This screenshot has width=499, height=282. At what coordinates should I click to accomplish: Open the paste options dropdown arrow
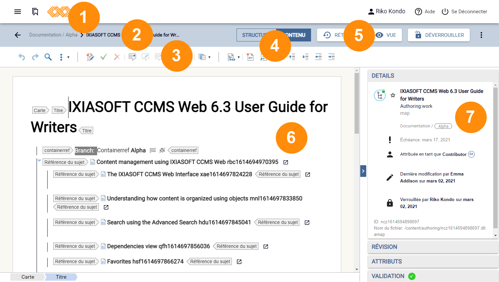tap(209, 57)
